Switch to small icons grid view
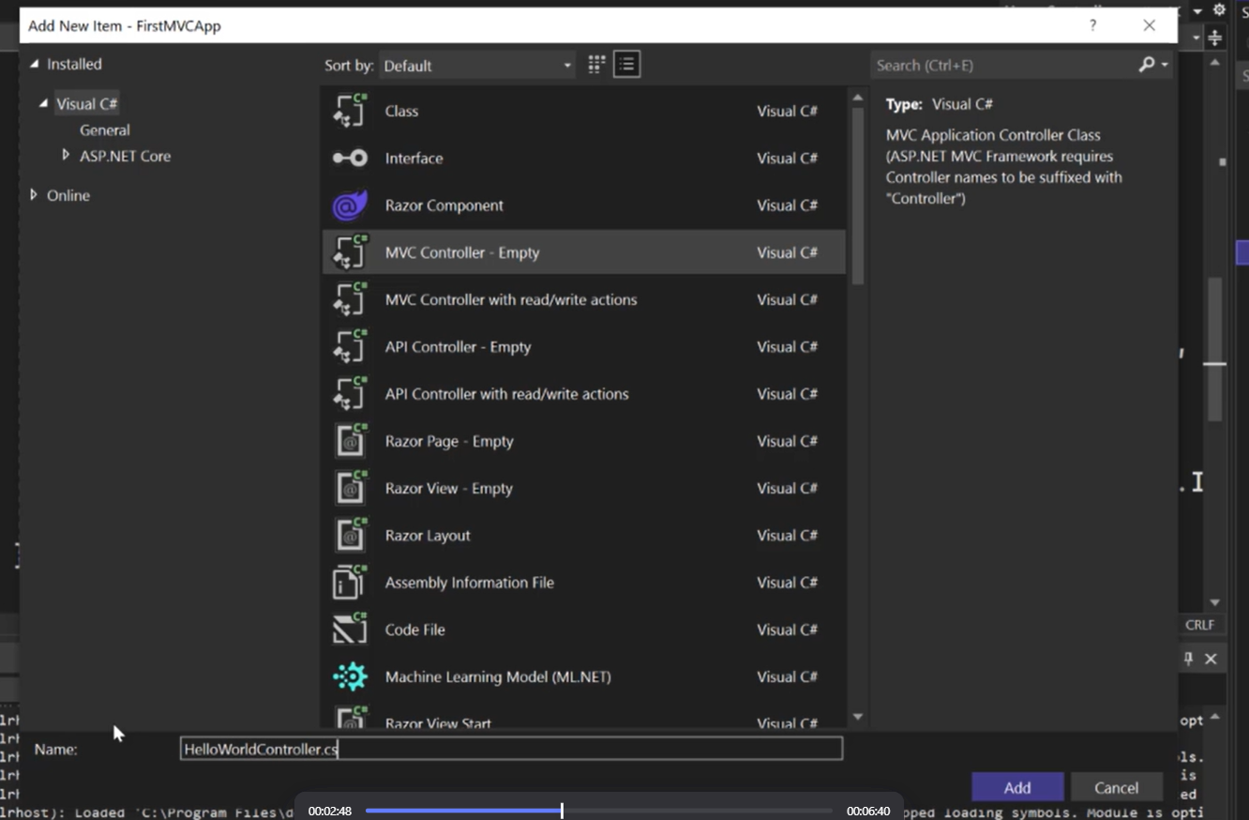The width and height of the screenshot is (1249, 820). click(596, 65)
